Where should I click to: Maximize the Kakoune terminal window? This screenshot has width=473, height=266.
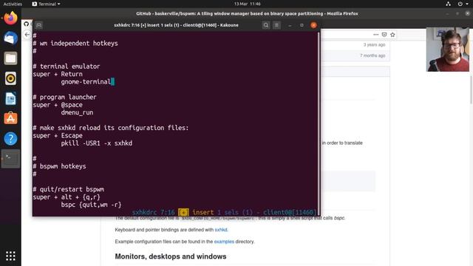point(302,25)
